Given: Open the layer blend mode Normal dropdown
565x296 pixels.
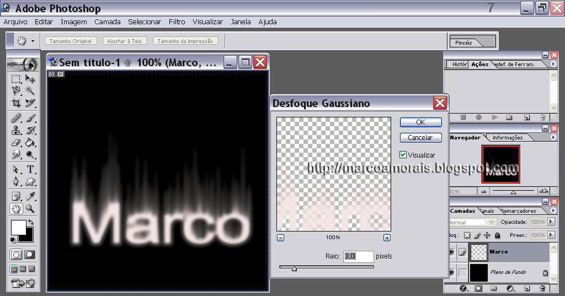Looking at the screenshot, I should point(472,222).
